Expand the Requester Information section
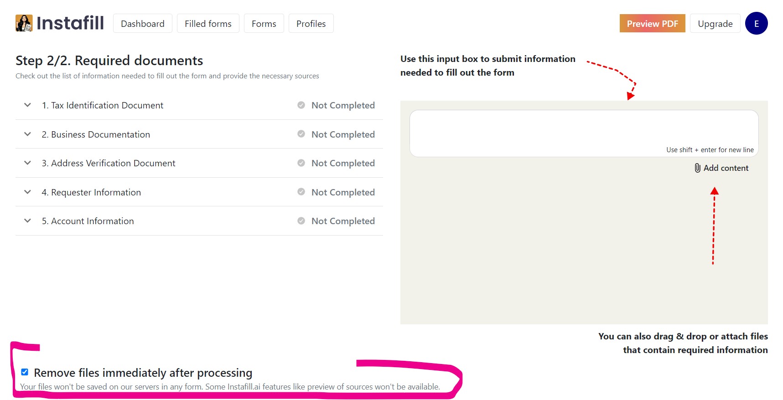The width and height of the screenshot is (783, 400). point(27,192)
